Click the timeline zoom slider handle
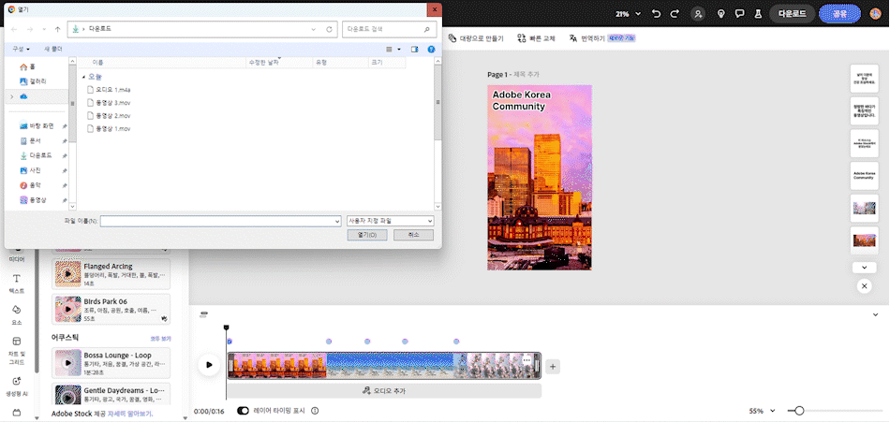 (x=799, y=411)
